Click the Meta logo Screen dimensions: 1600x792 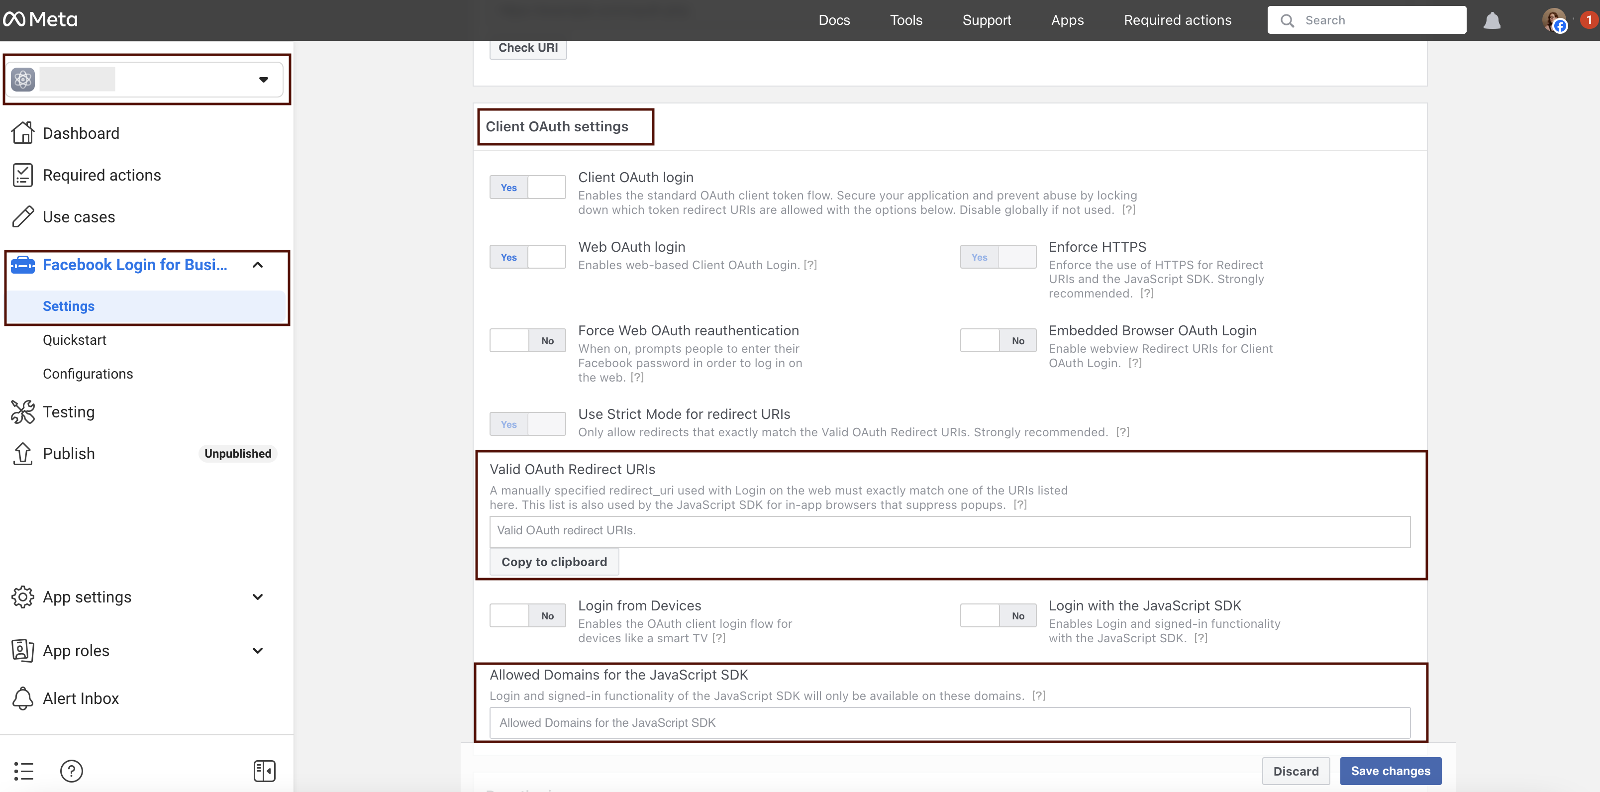pyautogui.click(x=41, y=19)
